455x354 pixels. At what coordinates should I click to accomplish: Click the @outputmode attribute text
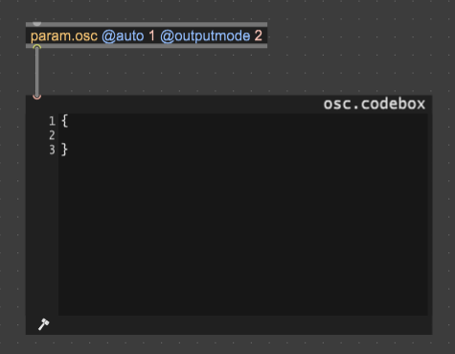point(205,36)
